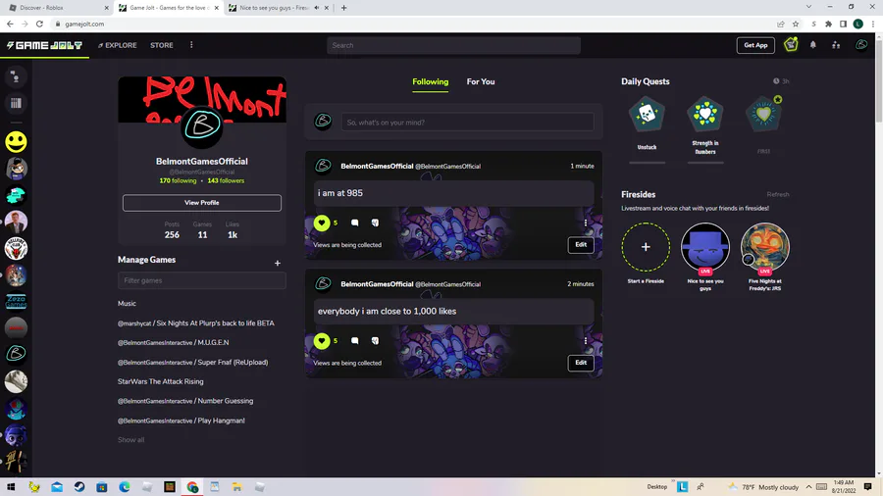Click the search field
This screenshot has height=496, width=883.
click(453, 45)
